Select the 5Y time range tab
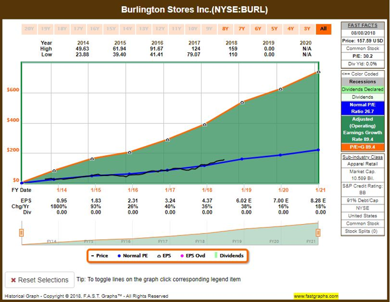Screen dimensions: 390x302 click(x=274, y=29)
